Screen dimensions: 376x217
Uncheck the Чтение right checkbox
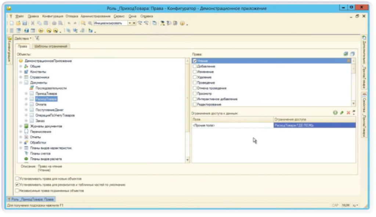click(195, 61)
